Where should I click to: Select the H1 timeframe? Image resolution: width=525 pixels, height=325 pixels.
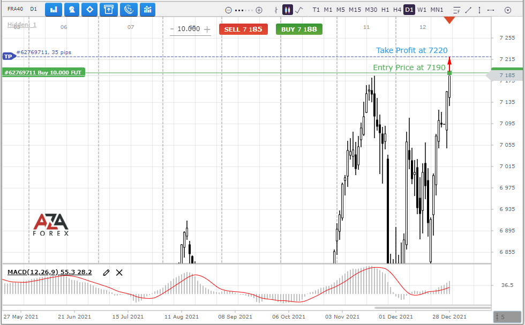(385, 10)
